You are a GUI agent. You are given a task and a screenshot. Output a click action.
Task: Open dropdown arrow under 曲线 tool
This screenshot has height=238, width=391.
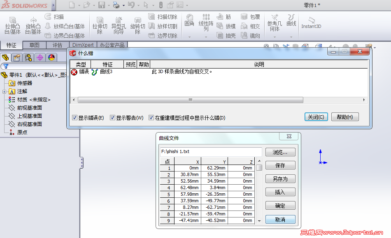[291, 37]
